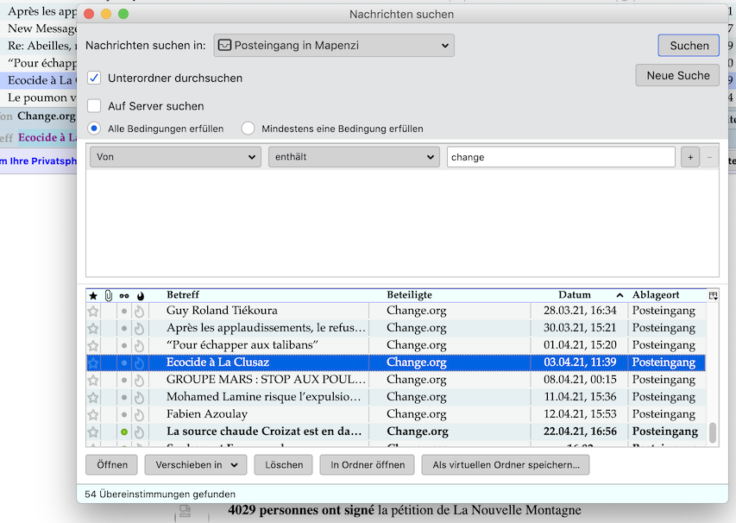Click 'Als virtuellen Ordner speichern...' button
The height and width of the screenshot is (523, 736).
tap(506, 464)
